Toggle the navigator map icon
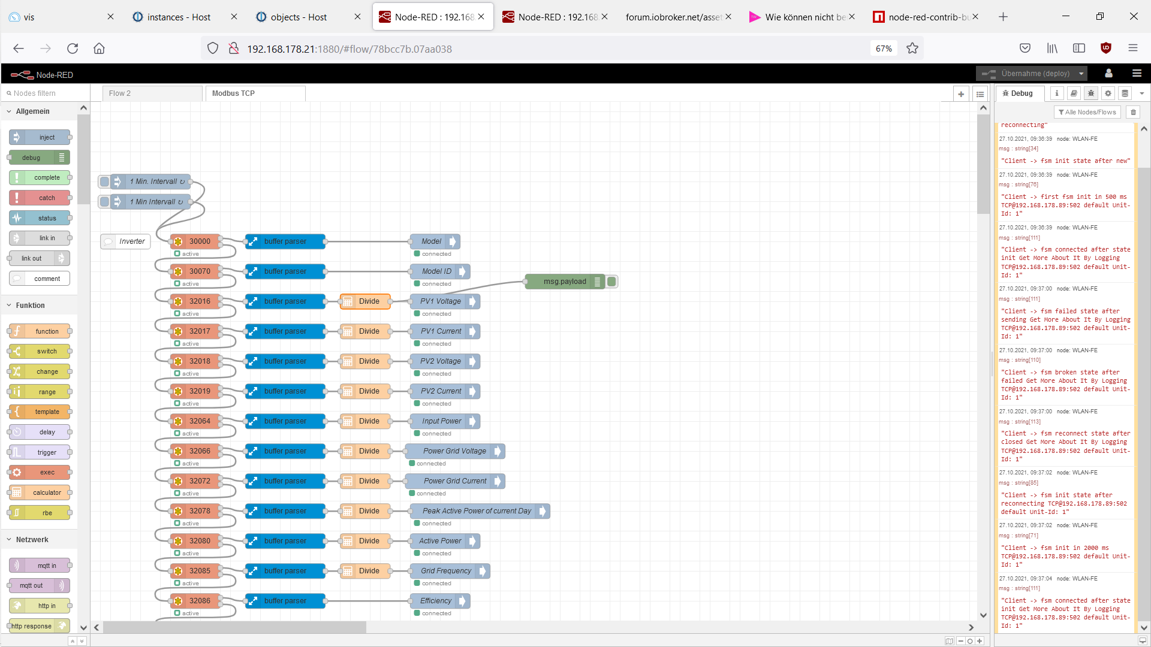This screenshot has width=1151, height=647. click(949, 641)
